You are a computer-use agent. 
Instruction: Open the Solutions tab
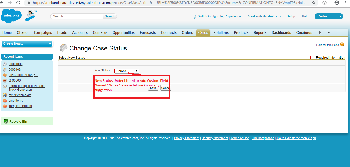point(221,32)
